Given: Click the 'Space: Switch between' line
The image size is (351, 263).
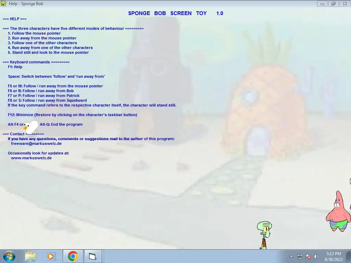Looking at the screenshot, I should [x=57, y=76].
